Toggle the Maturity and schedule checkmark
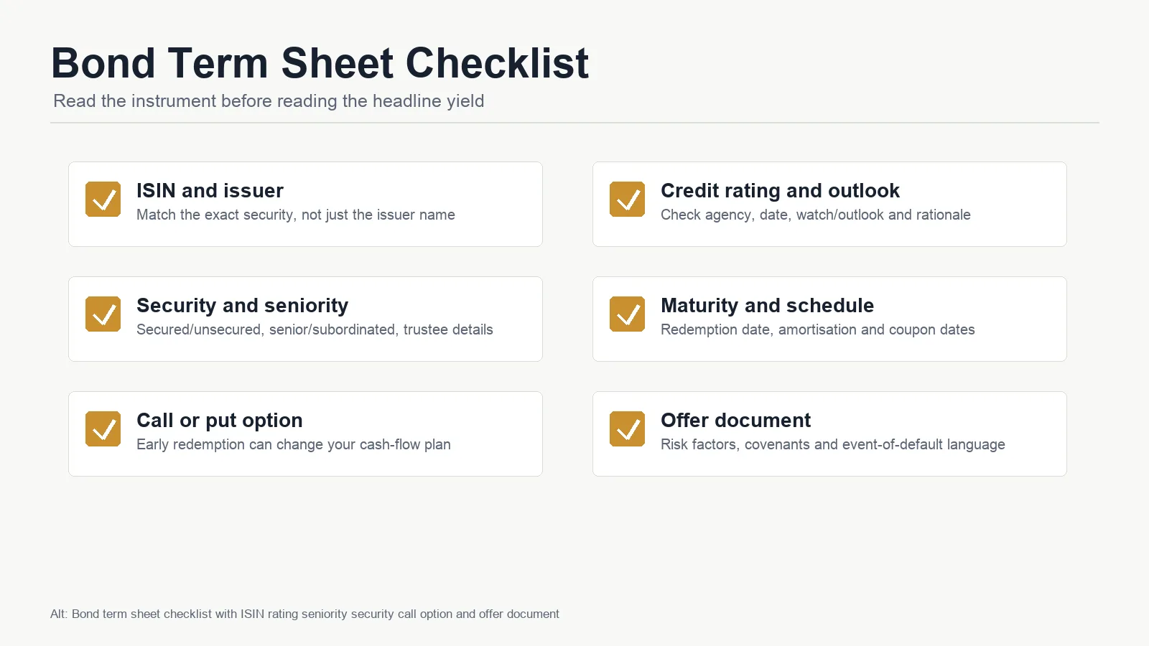Viewport: 1149px width, 646px height. point(627,314)
